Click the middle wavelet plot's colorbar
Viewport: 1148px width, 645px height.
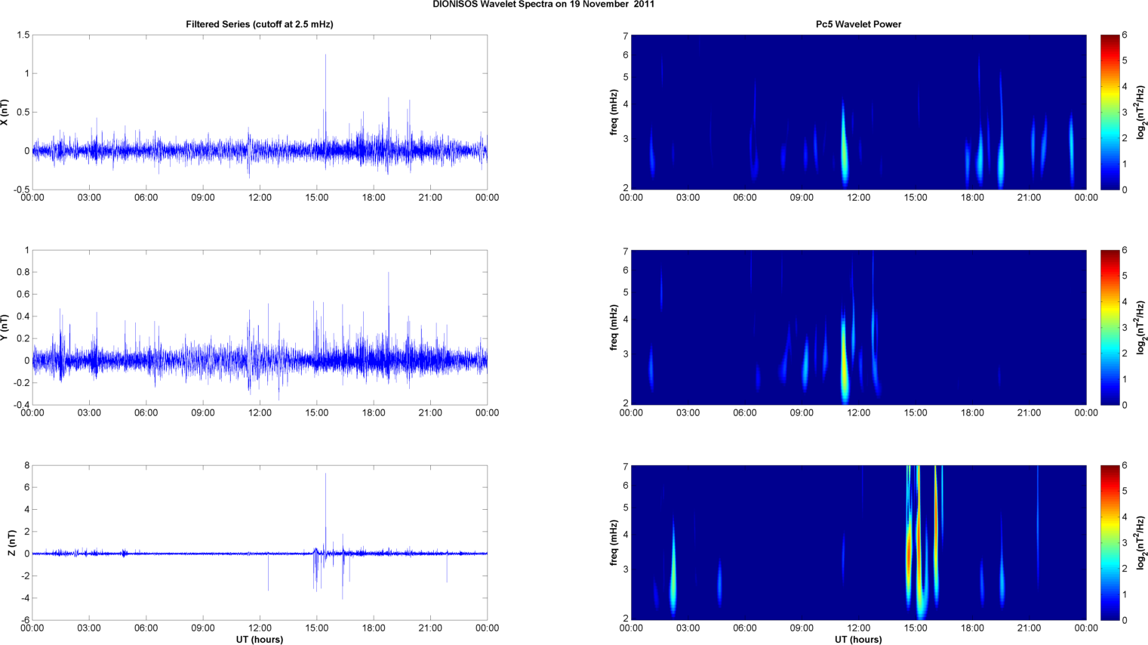click(1110, 327)
